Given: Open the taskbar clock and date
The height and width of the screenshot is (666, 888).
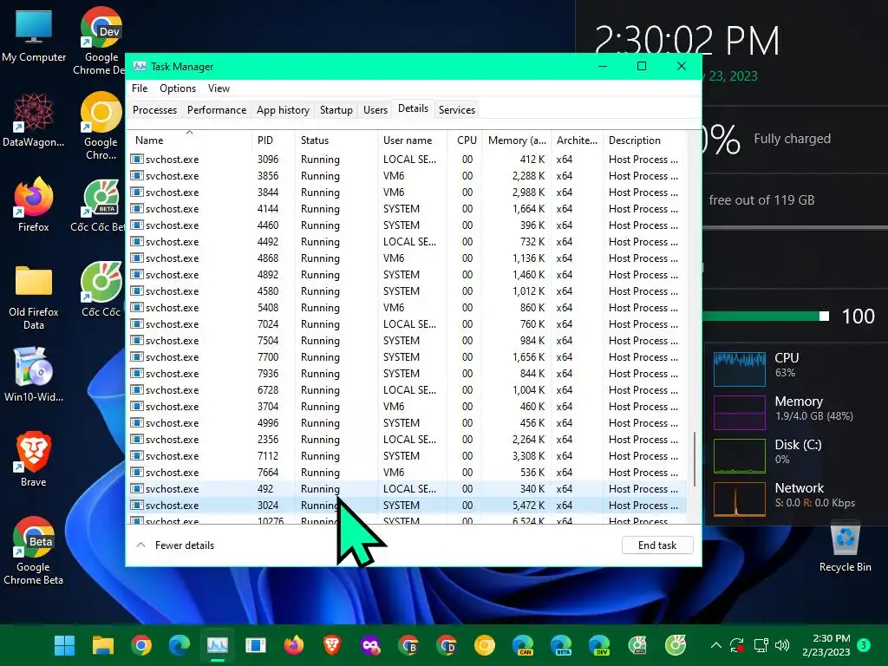Looking at the screenshot, I should point(826,645).
